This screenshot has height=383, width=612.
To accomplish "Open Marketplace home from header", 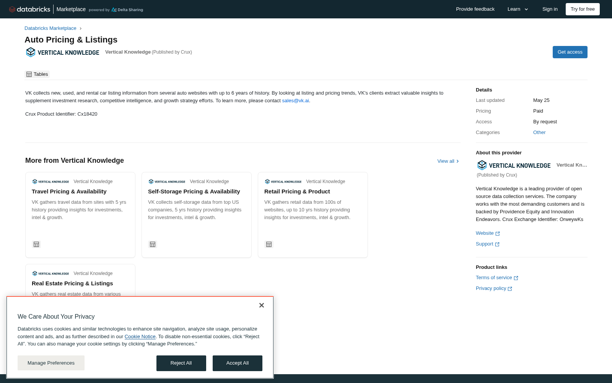I will tap(71, 9).
